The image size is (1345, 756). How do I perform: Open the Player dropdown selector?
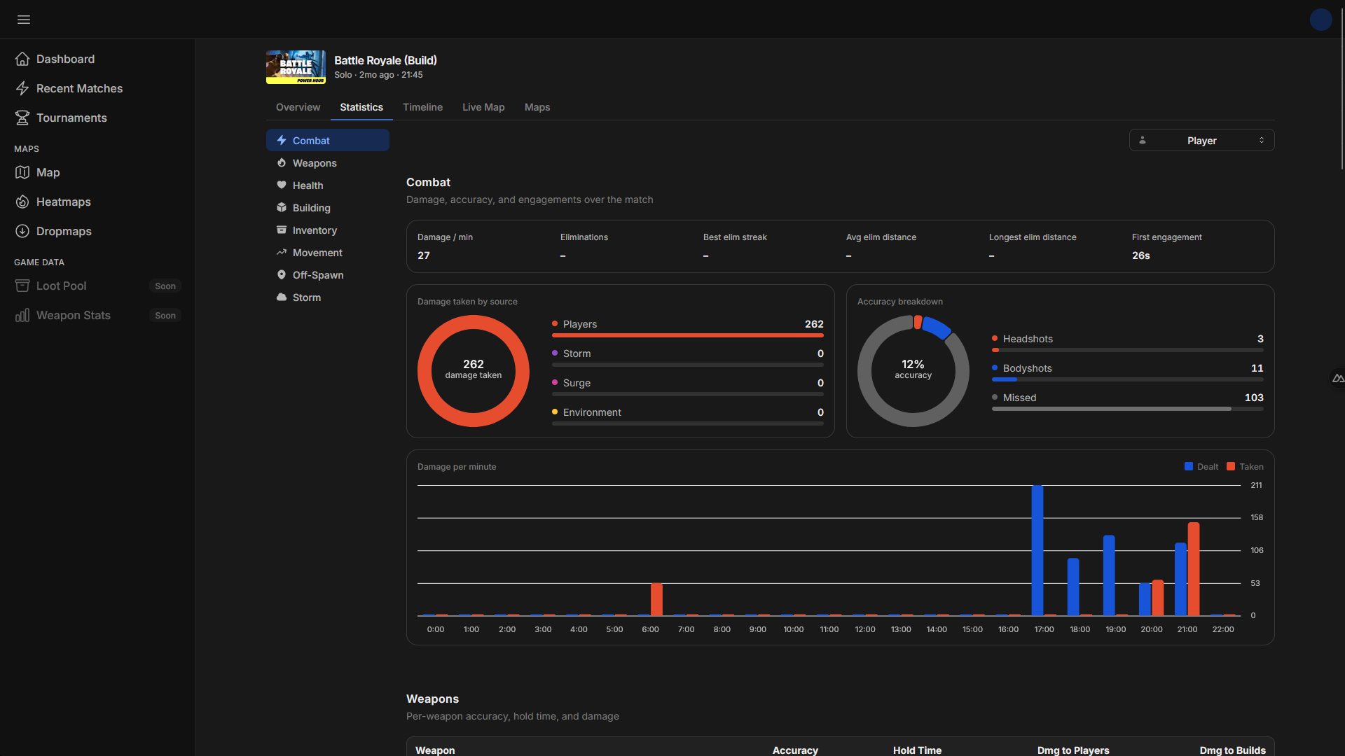[x=1201, y=141]
